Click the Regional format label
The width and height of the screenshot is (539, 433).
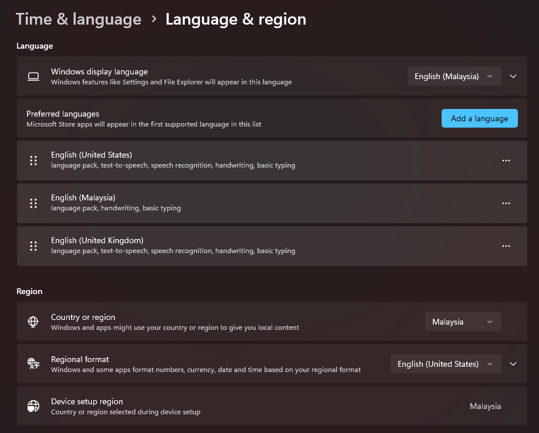80,359
